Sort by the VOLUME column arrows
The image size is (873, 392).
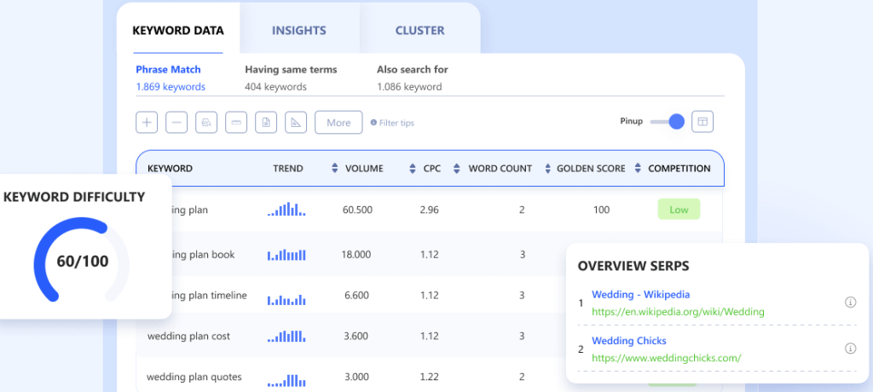(334, 168)
